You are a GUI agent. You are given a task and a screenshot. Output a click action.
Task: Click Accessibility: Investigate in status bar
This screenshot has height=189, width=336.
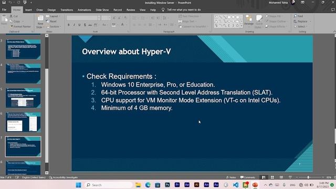[x=64, y=177]
